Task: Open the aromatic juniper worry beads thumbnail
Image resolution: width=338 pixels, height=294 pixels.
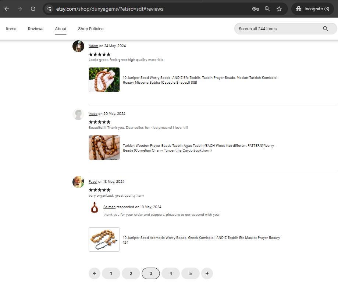Action: [x=104, y=239]
